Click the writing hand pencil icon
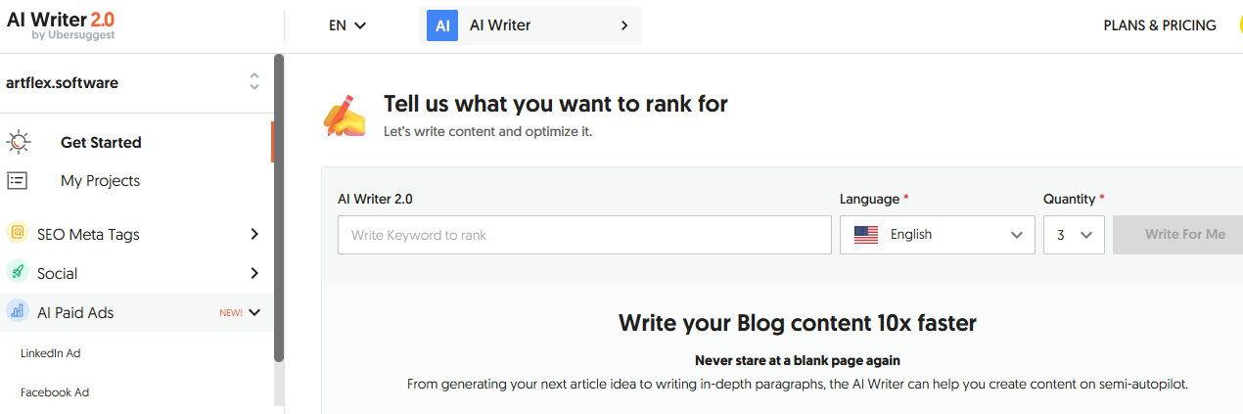Screen dimensions: 1243x414 (345, 115)
